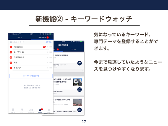Expand the トランプ row chevron
Screen dimensions: 168x126
(x=47, y=68)
